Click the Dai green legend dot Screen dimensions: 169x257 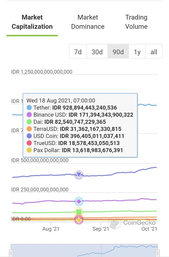(29, 122)
